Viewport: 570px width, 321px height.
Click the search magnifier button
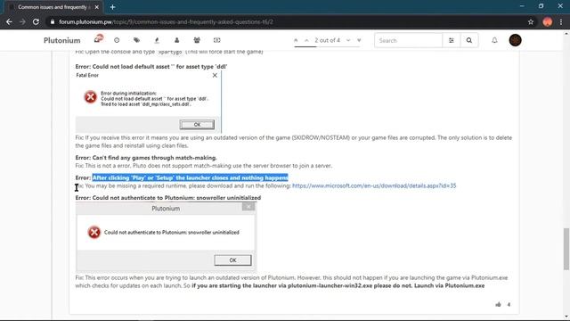click(469, 40)
